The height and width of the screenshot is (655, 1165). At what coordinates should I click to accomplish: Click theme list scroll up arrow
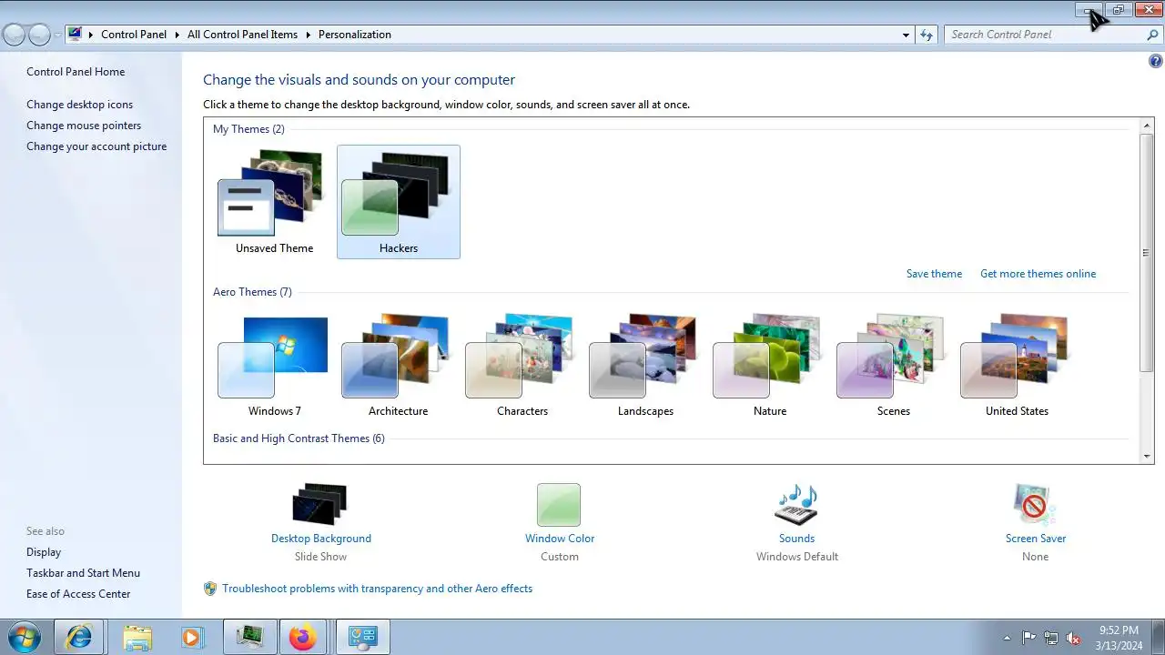(1147, 124)
